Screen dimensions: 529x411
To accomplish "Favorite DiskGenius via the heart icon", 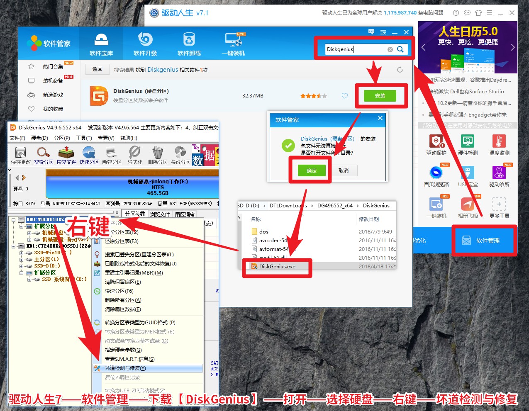I will tap(345, 95).
